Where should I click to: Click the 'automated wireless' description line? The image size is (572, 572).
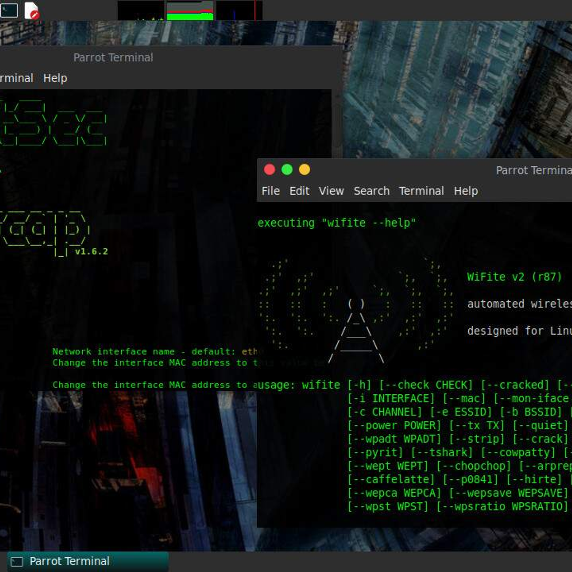point(519,304)
